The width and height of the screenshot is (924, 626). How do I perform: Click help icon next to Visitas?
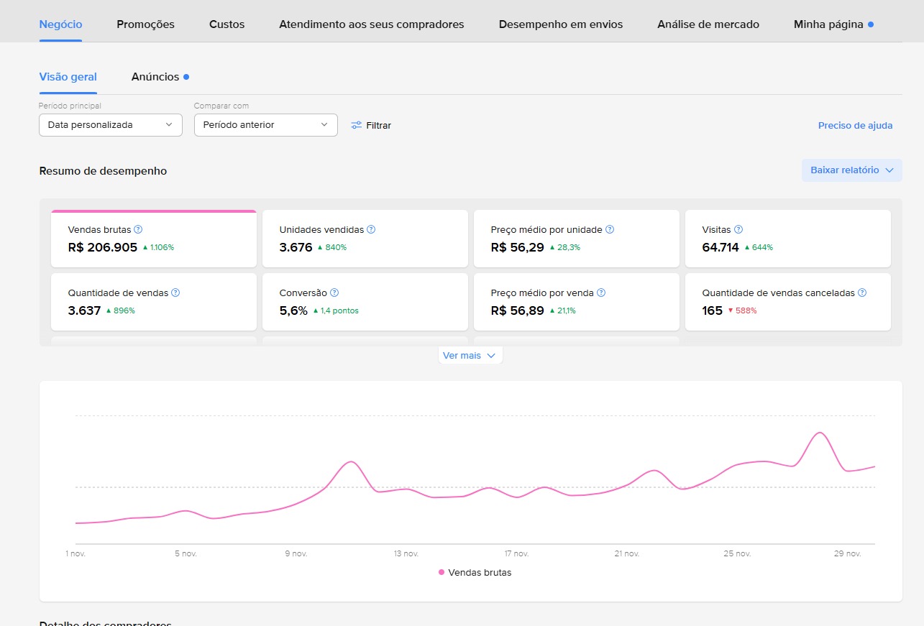point(738,230)
